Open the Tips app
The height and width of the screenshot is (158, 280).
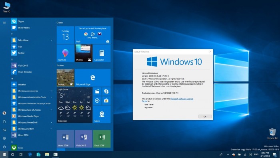pos(32,47)
